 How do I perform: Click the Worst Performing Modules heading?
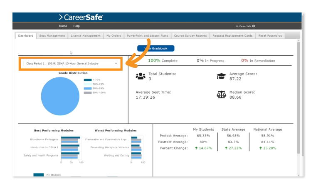116,130
